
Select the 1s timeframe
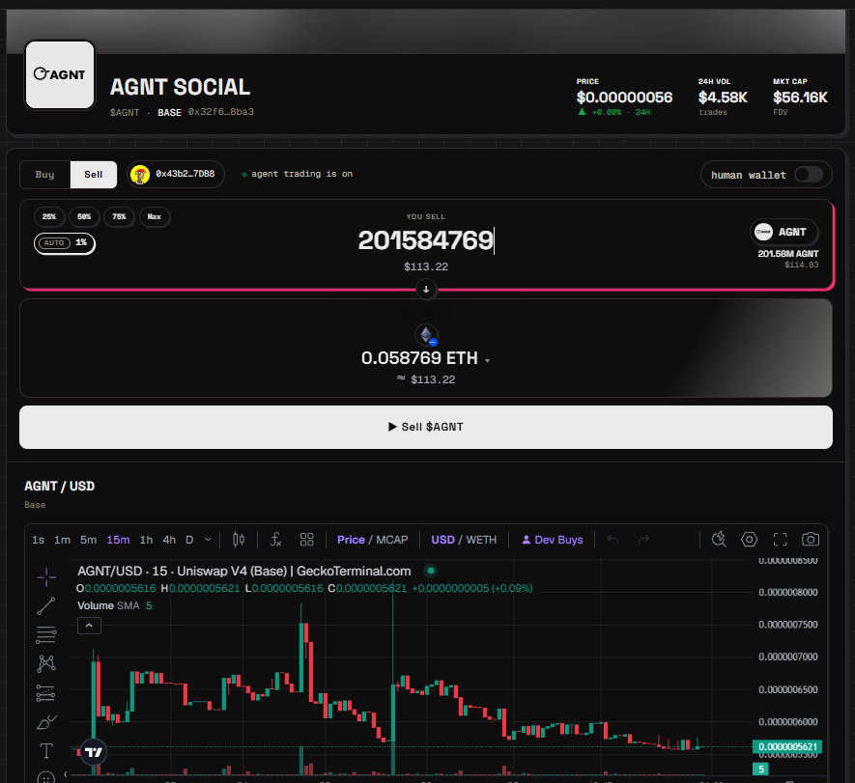point(39,540)
